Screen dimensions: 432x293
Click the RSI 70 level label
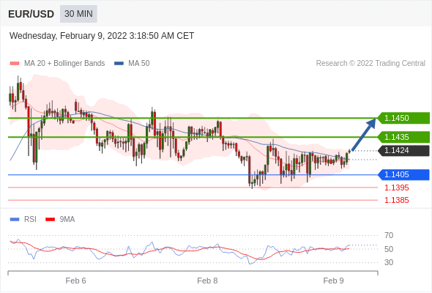[389, 235]
